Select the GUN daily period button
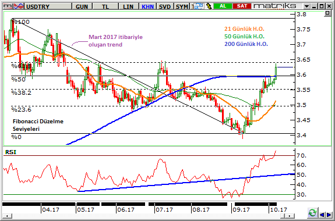 click(82, 6)
